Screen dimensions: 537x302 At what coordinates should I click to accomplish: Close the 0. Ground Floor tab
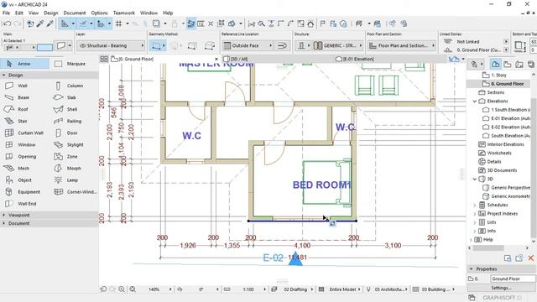point(216,60)
